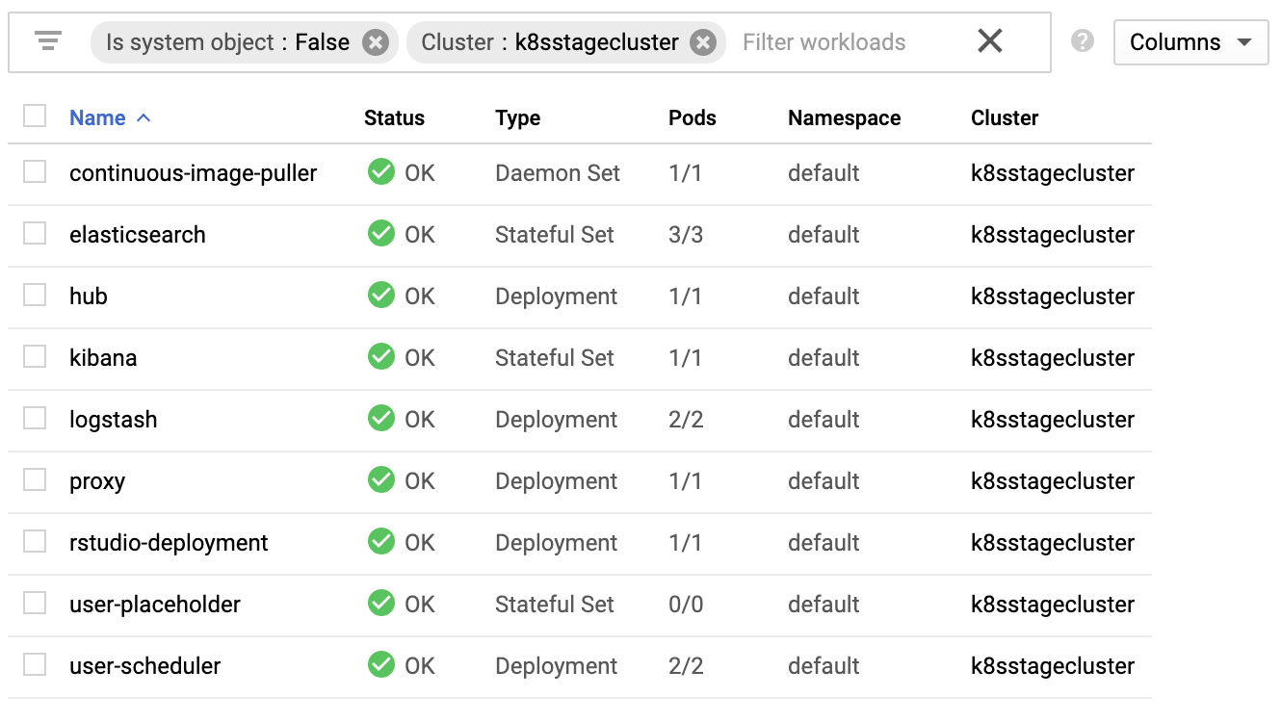
Task: Sort by the Pods column header
Action: point(692,118)
